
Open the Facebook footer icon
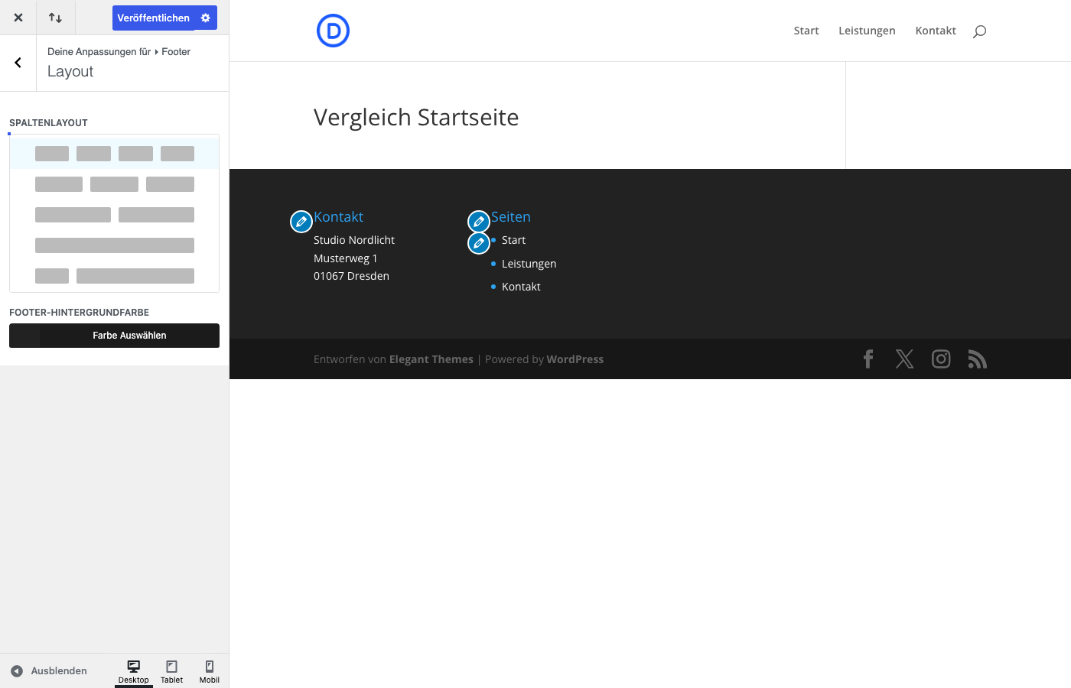(x=868, y=359)
